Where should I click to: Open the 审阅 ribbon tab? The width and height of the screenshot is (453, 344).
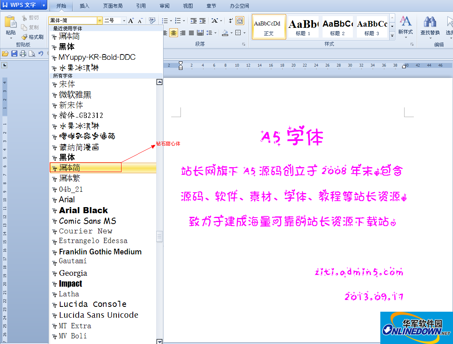point(164,6)
